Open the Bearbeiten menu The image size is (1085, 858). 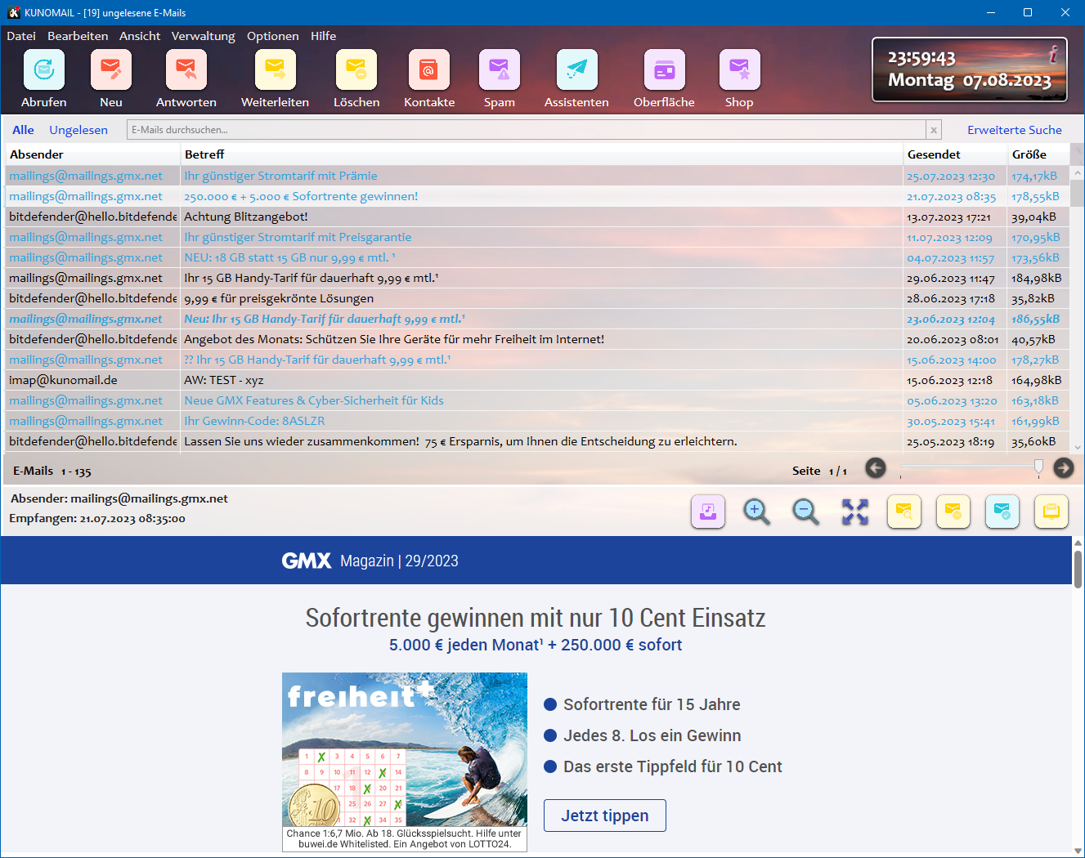coord(78,36)
